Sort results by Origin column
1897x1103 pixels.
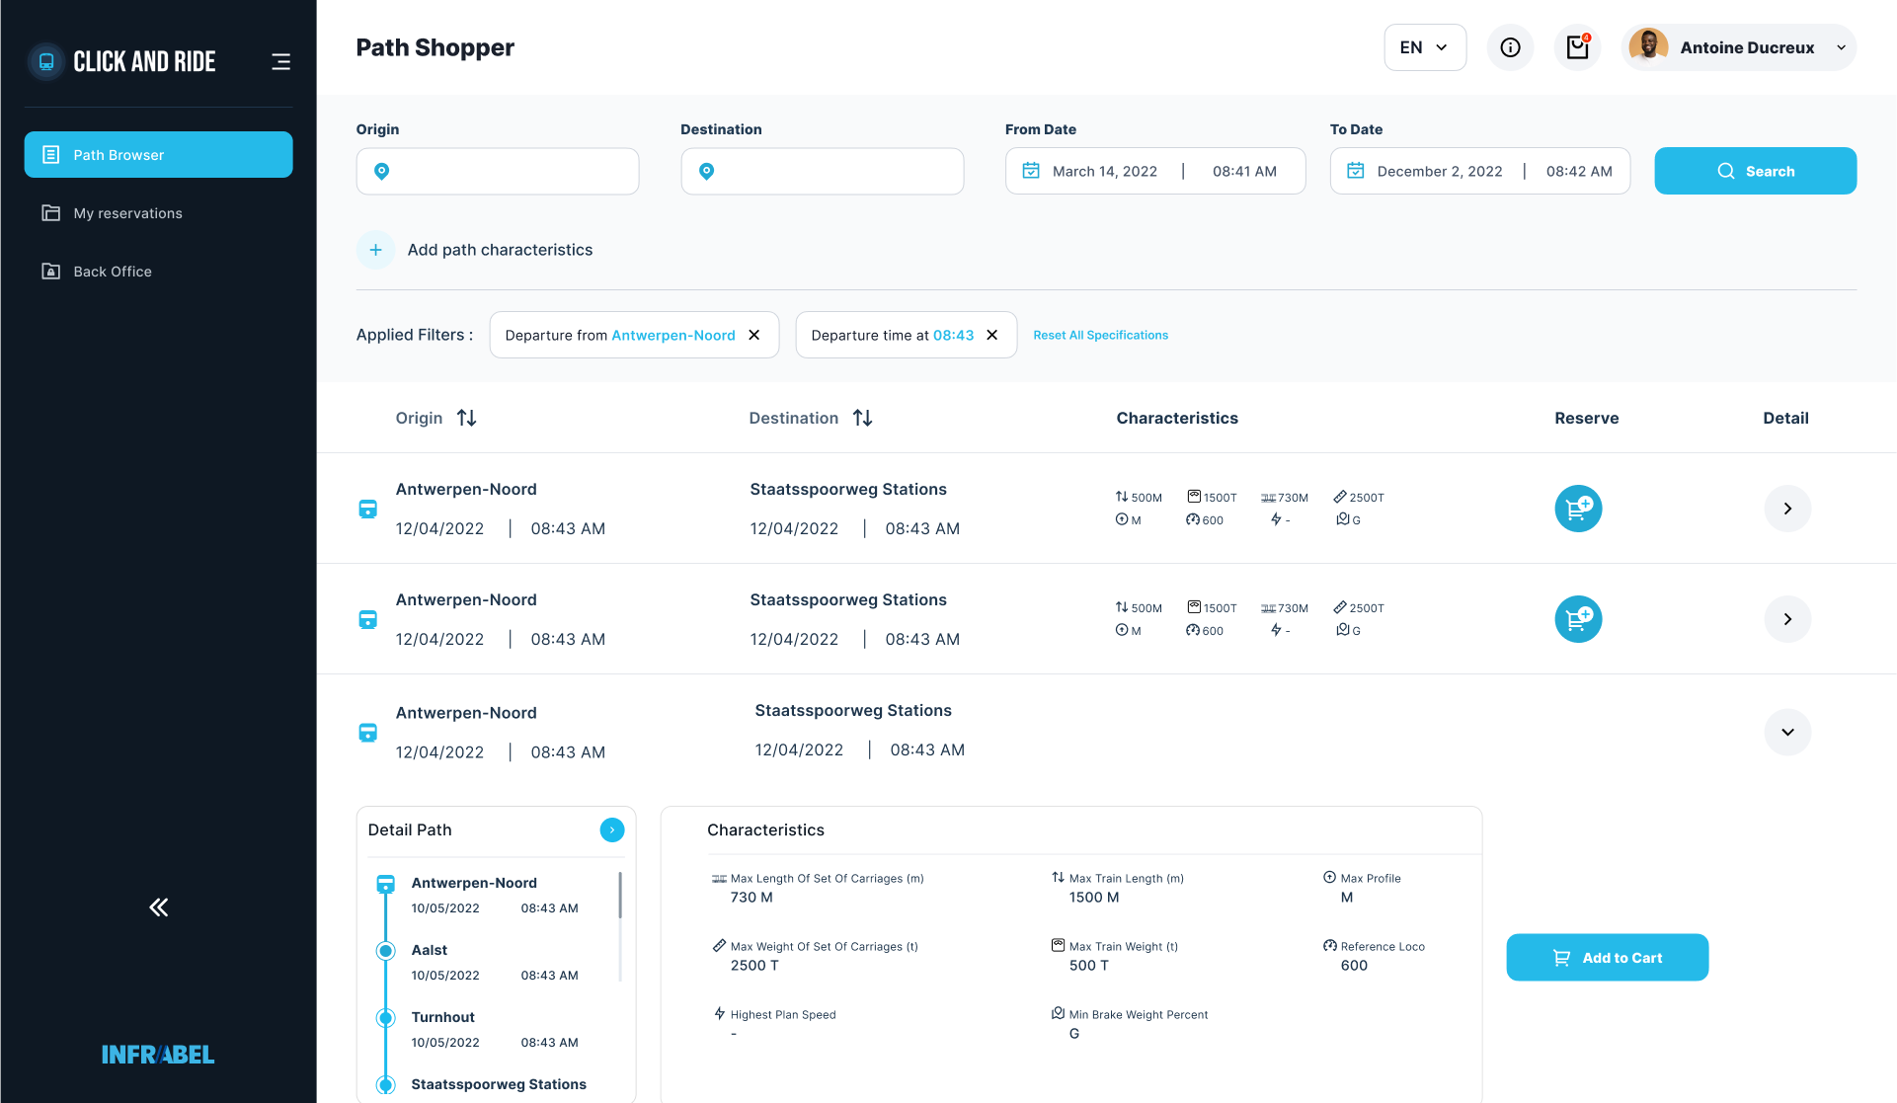(x=466, y=418)
